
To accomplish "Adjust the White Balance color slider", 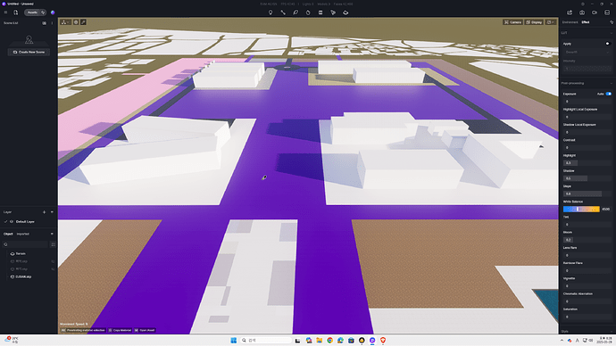I will pyautogui.click(x=581, y=209).
